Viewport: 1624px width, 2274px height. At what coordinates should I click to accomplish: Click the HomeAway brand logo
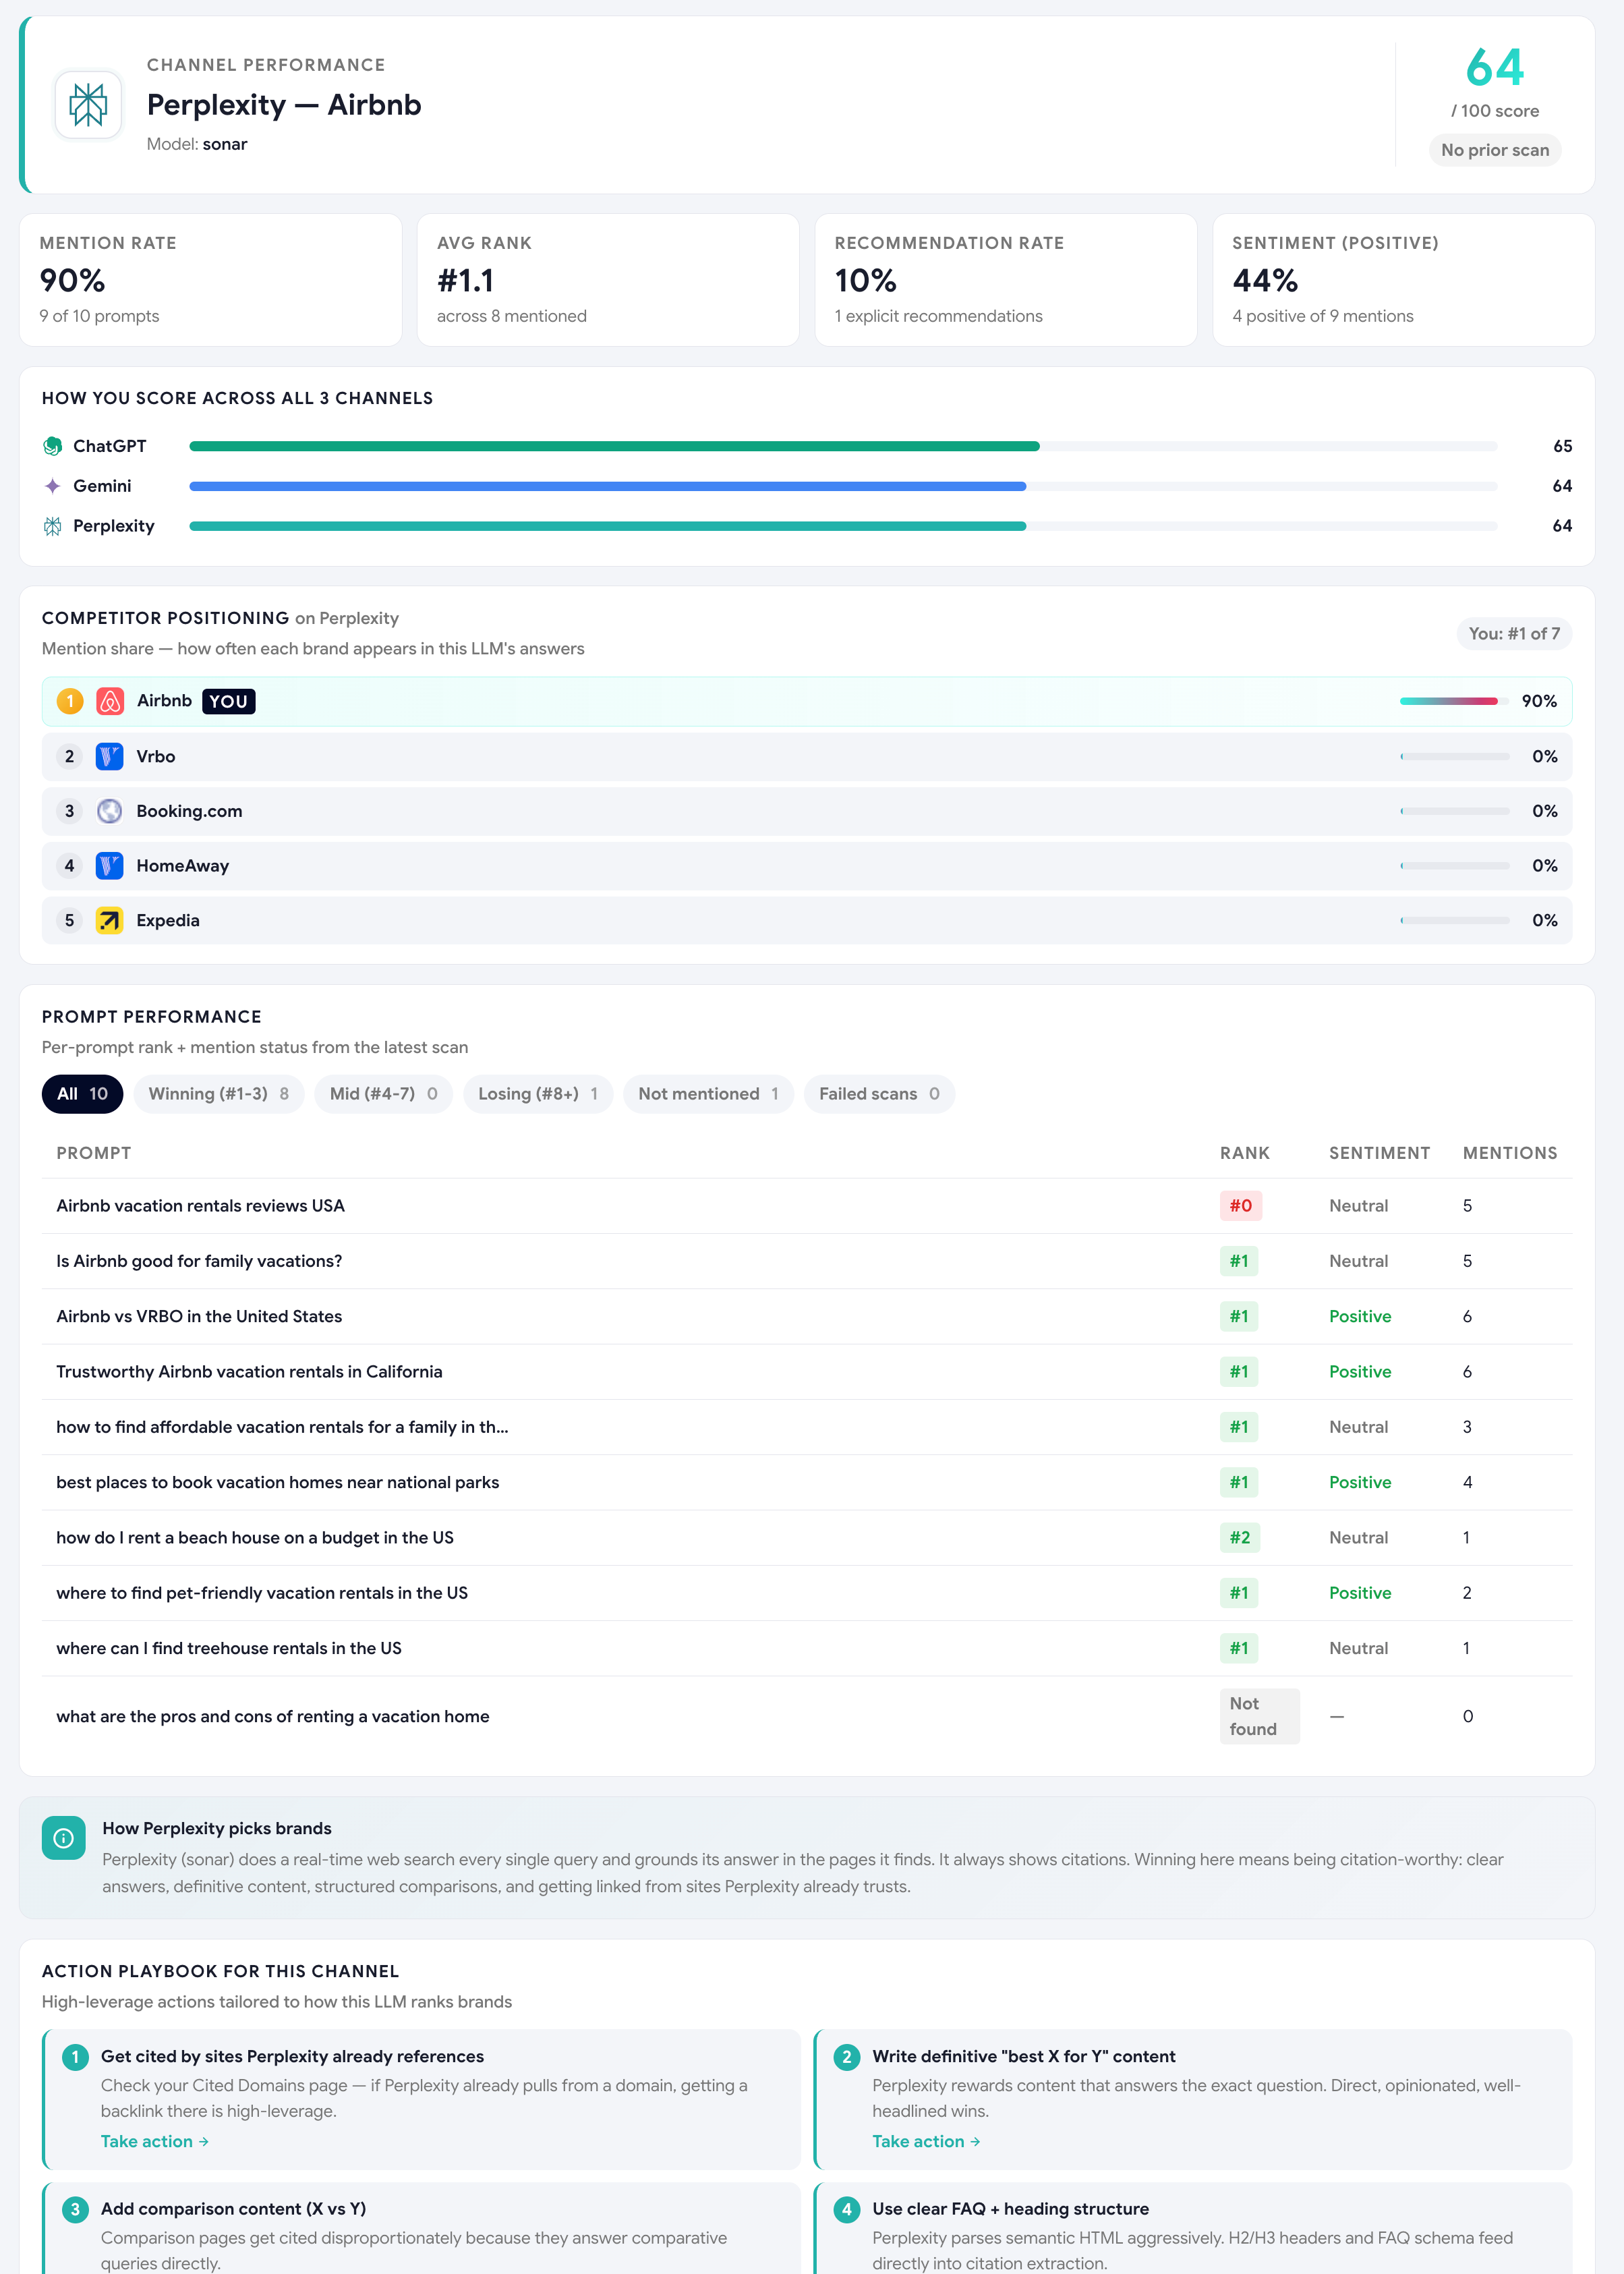110,866
